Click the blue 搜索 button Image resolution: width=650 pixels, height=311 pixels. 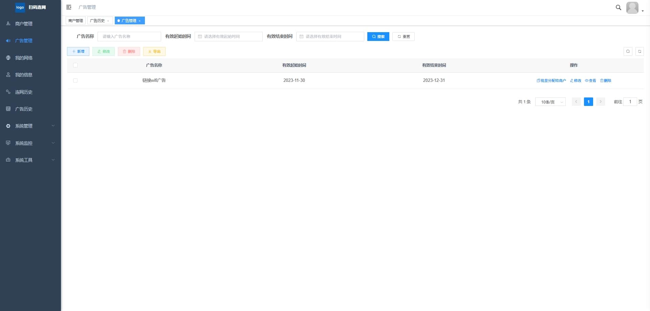coord(378,37)
